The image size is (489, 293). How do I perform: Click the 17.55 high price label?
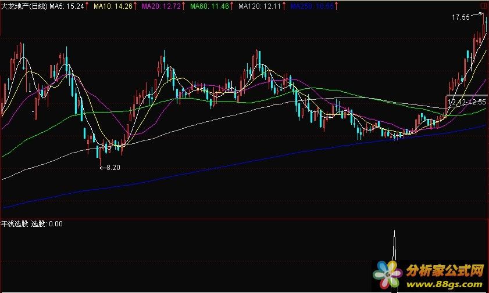coord(461,17)
